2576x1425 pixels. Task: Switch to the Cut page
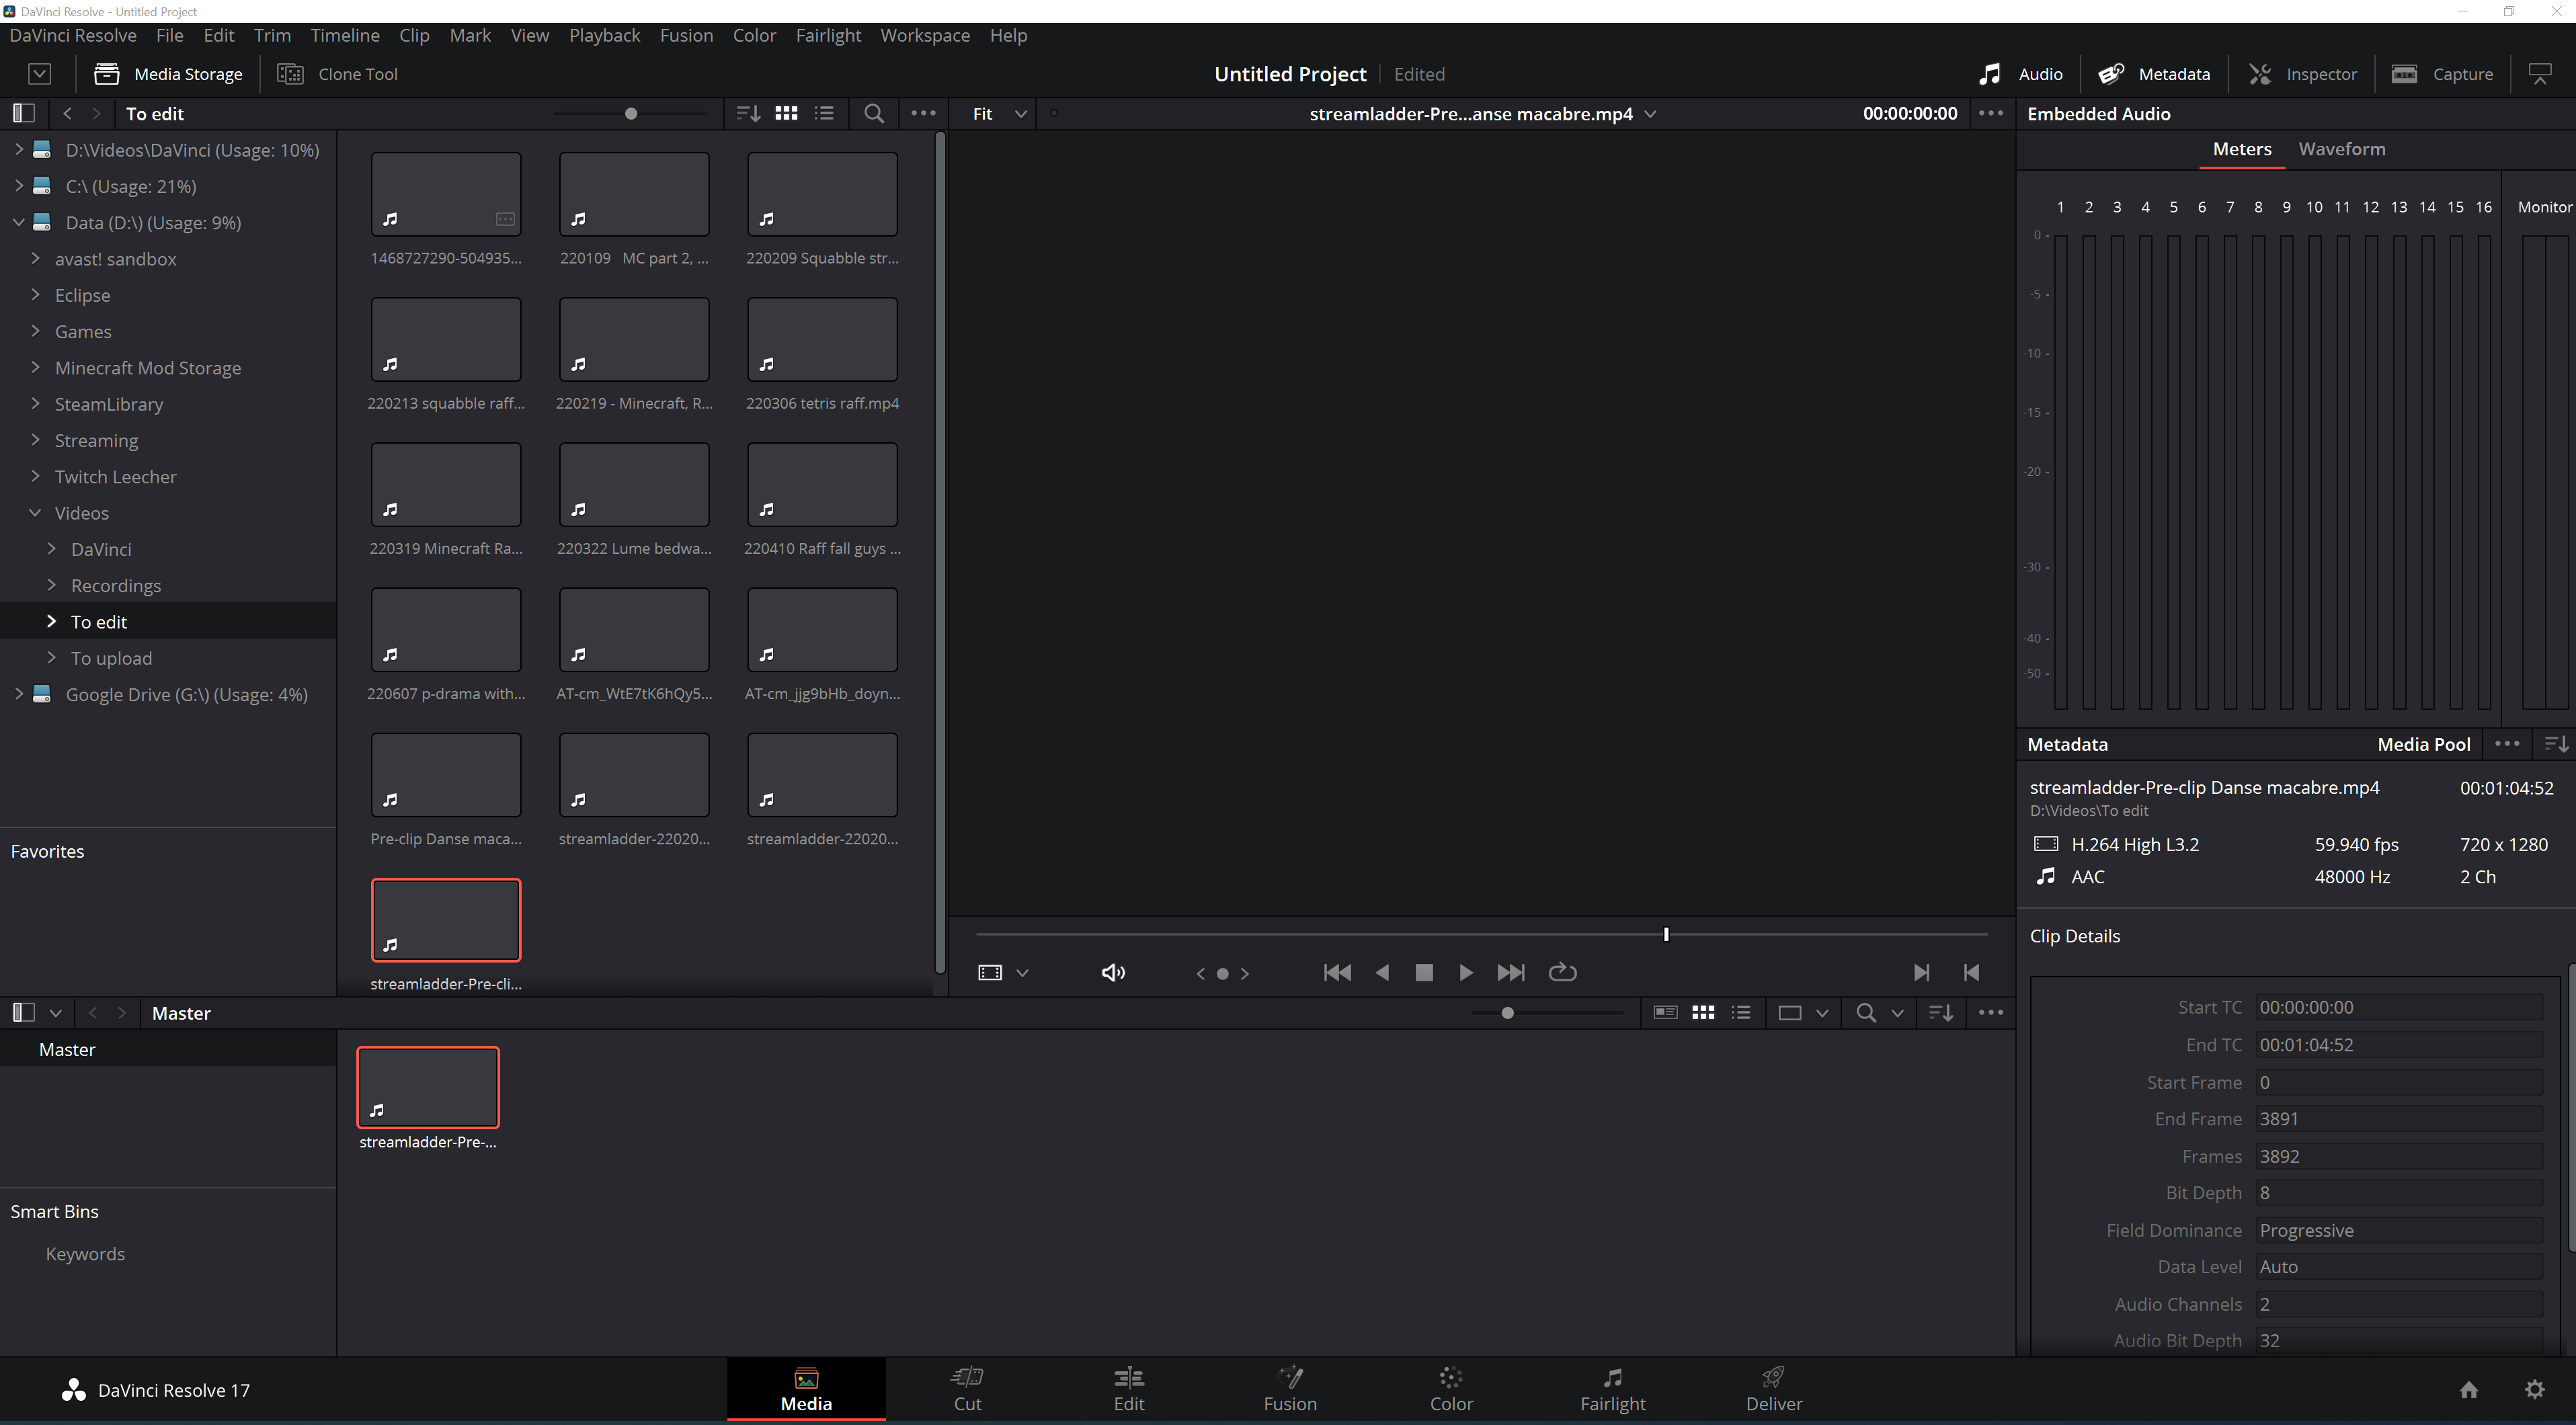tap(967, 1390)
